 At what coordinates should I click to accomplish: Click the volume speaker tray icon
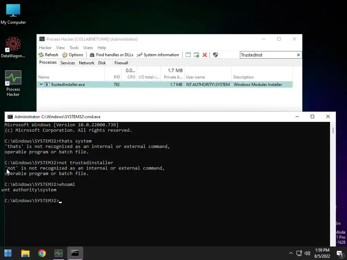click(307, 253)
